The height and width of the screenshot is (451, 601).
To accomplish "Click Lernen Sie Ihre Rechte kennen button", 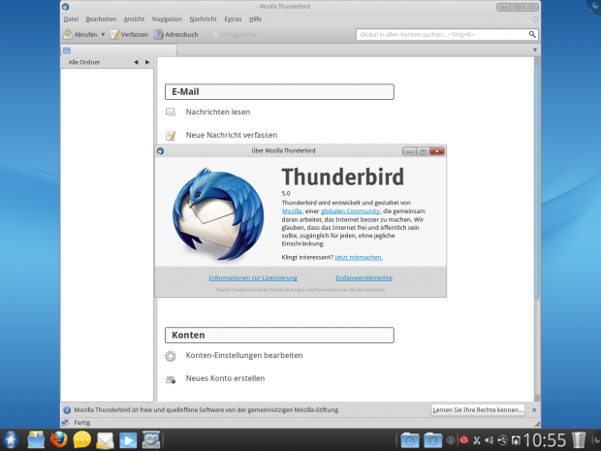I will 478,410.
